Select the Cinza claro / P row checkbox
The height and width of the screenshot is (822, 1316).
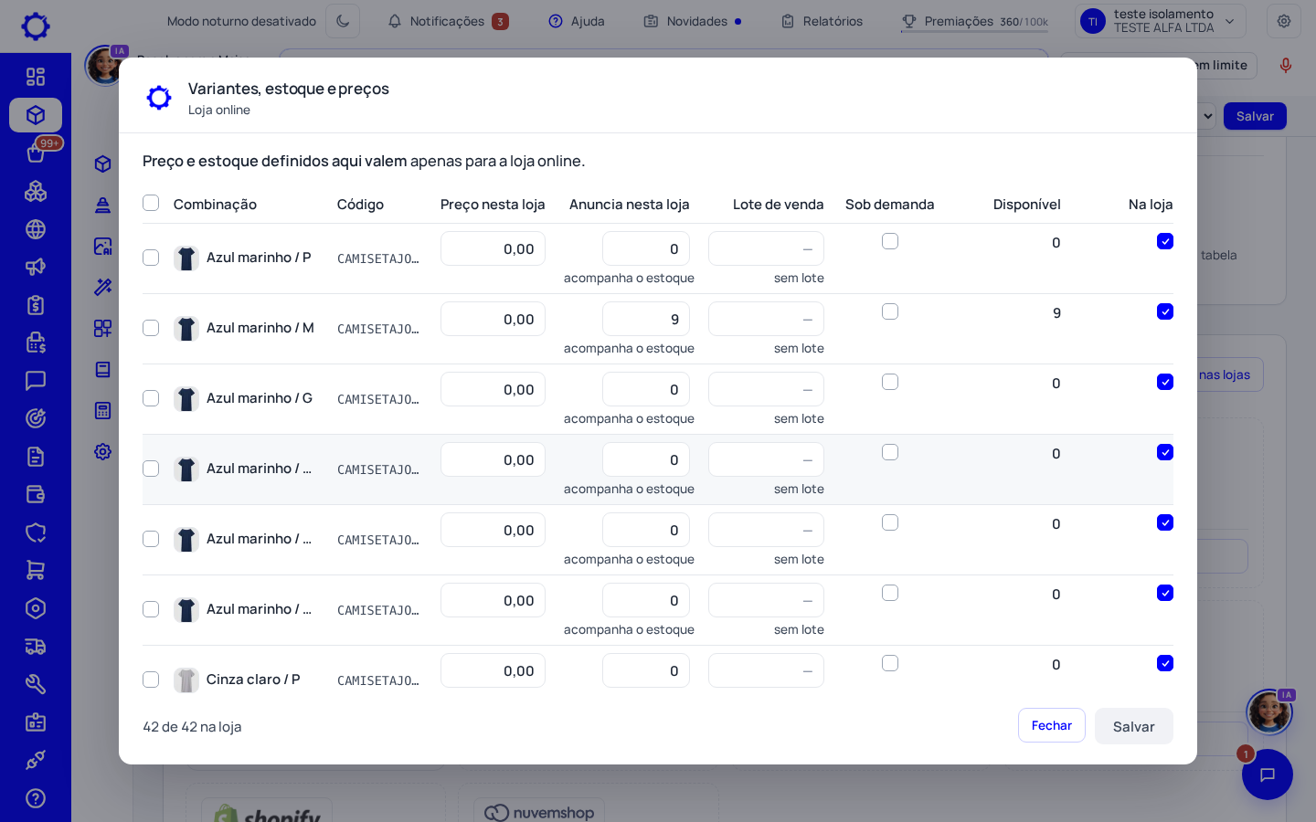point(151,680)
